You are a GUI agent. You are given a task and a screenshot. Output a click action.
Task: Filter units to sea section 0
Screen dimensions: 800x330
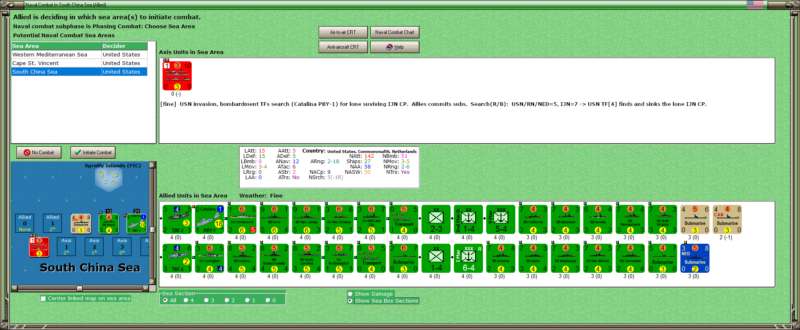pyautogui.click(x=268, y=300)
